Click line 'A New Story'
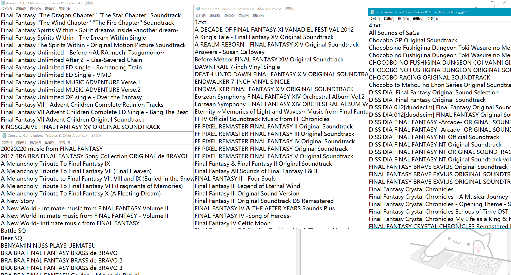 click(18, 201)
